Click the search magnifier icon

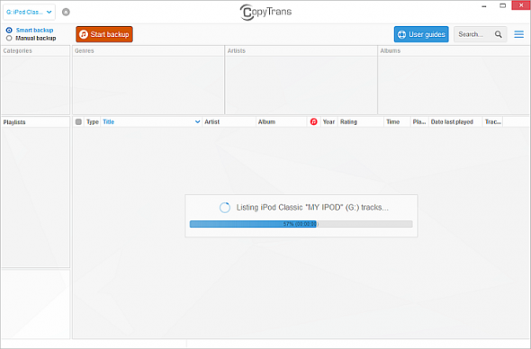tap(499, 34)
